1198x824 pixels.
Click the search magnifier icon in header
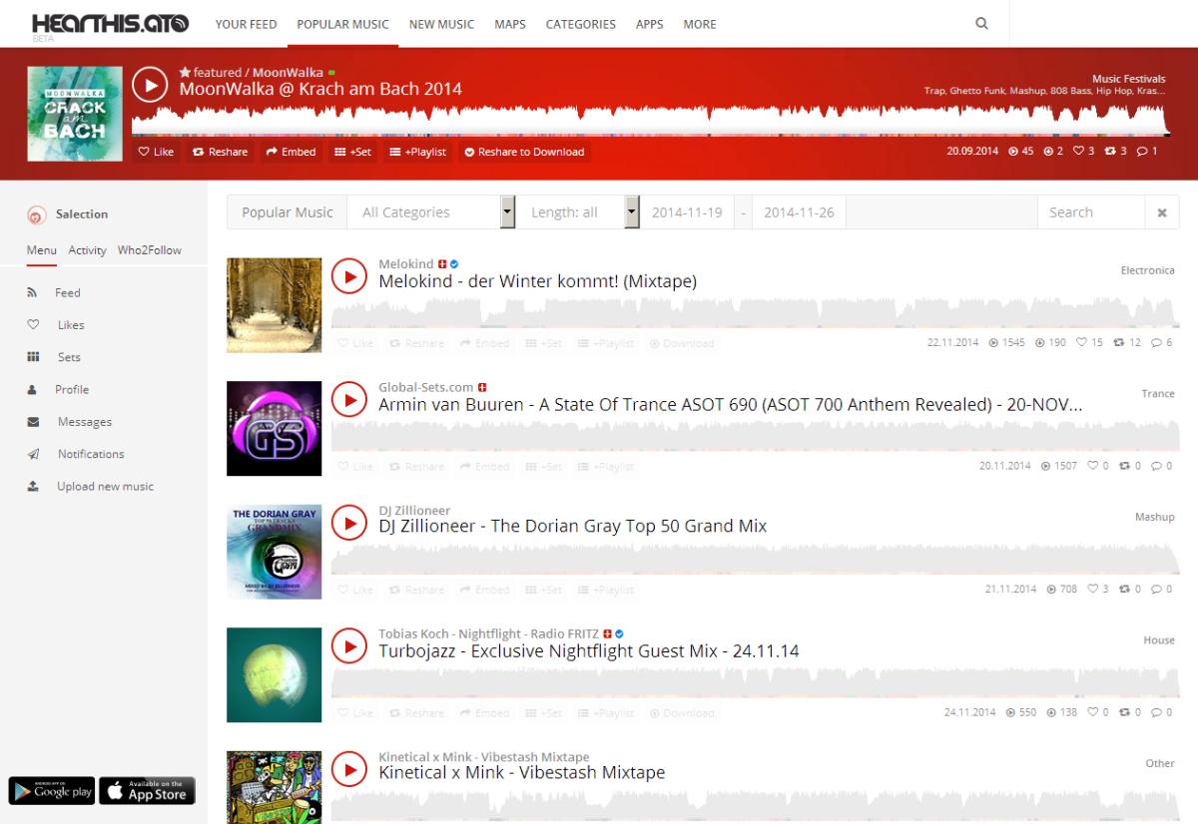(x=981, y=24)
